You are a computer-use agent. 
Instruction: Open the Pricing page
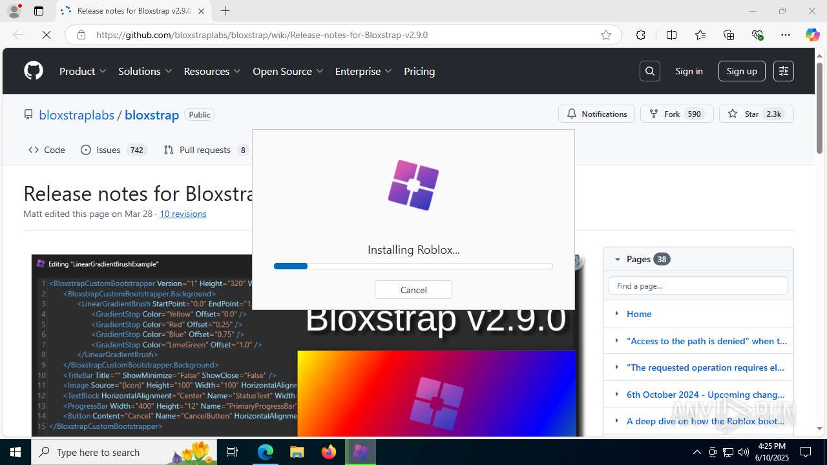pyautogui.click(x=419, y=71)
